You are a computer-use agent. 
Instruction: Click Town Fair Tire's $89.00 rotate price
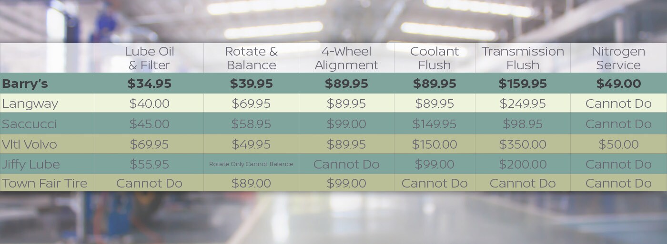[251, 183]
